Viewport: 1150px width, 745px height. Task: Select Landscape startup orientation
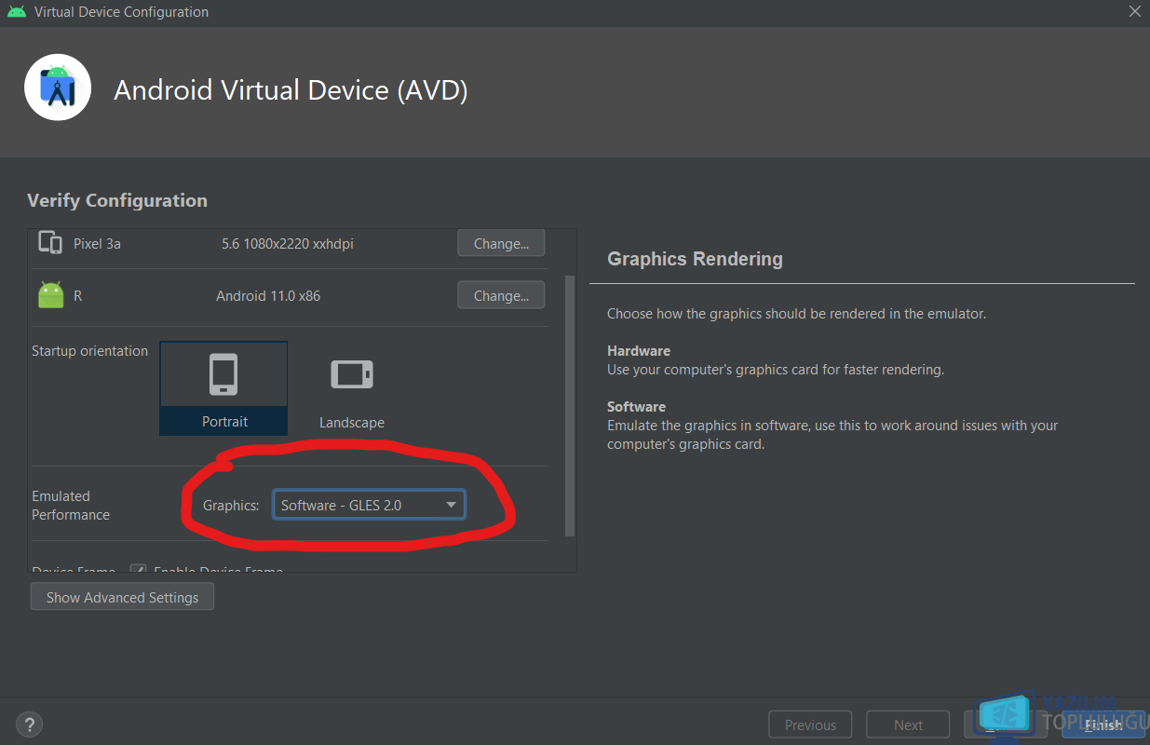point(351,387)
